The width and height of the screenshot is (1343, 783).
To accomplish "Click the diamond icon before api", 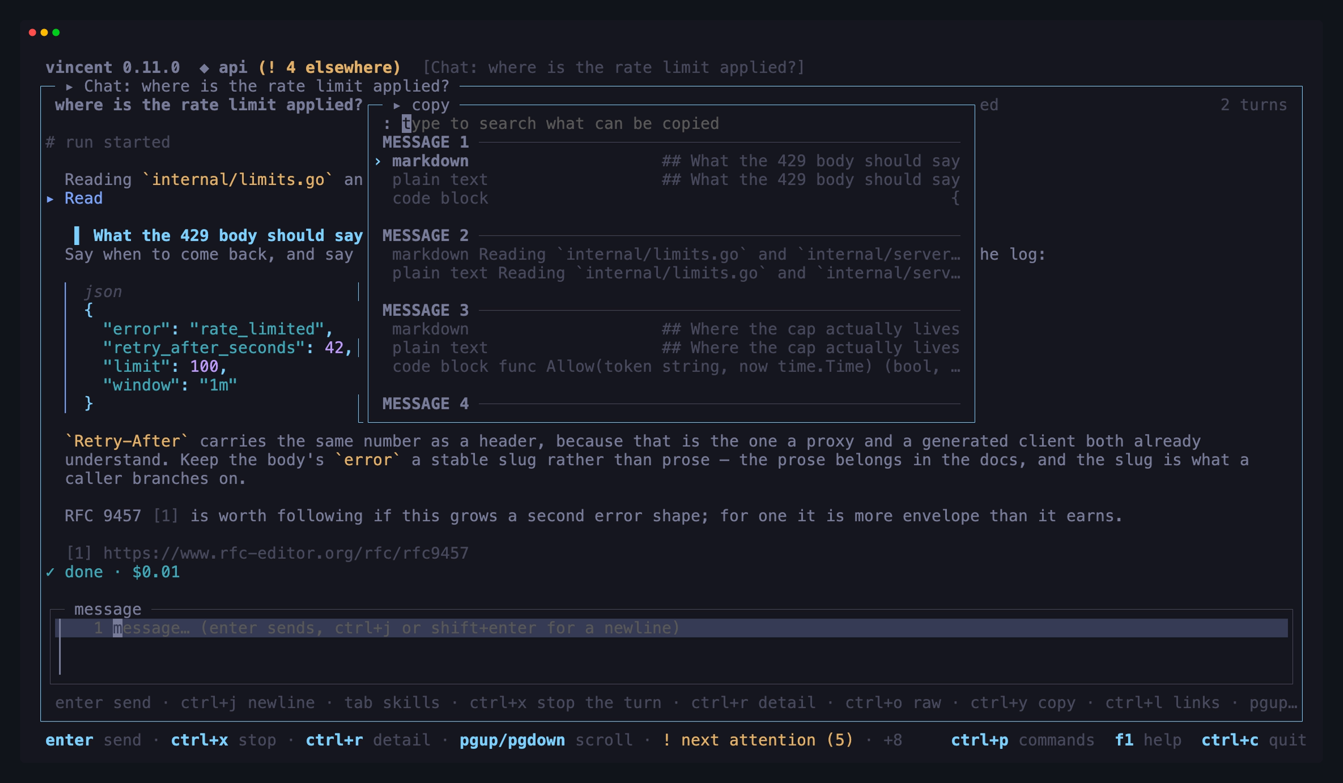I will click(204, 68).
